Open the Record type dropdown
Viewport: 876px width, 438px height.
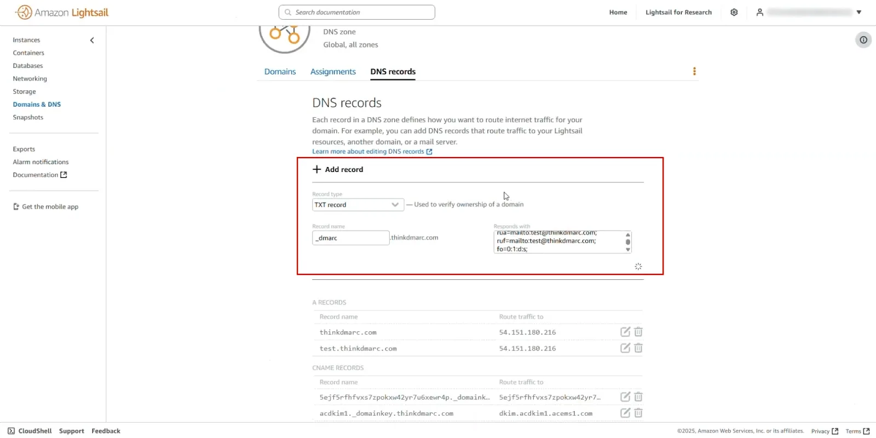click(358, 205)
